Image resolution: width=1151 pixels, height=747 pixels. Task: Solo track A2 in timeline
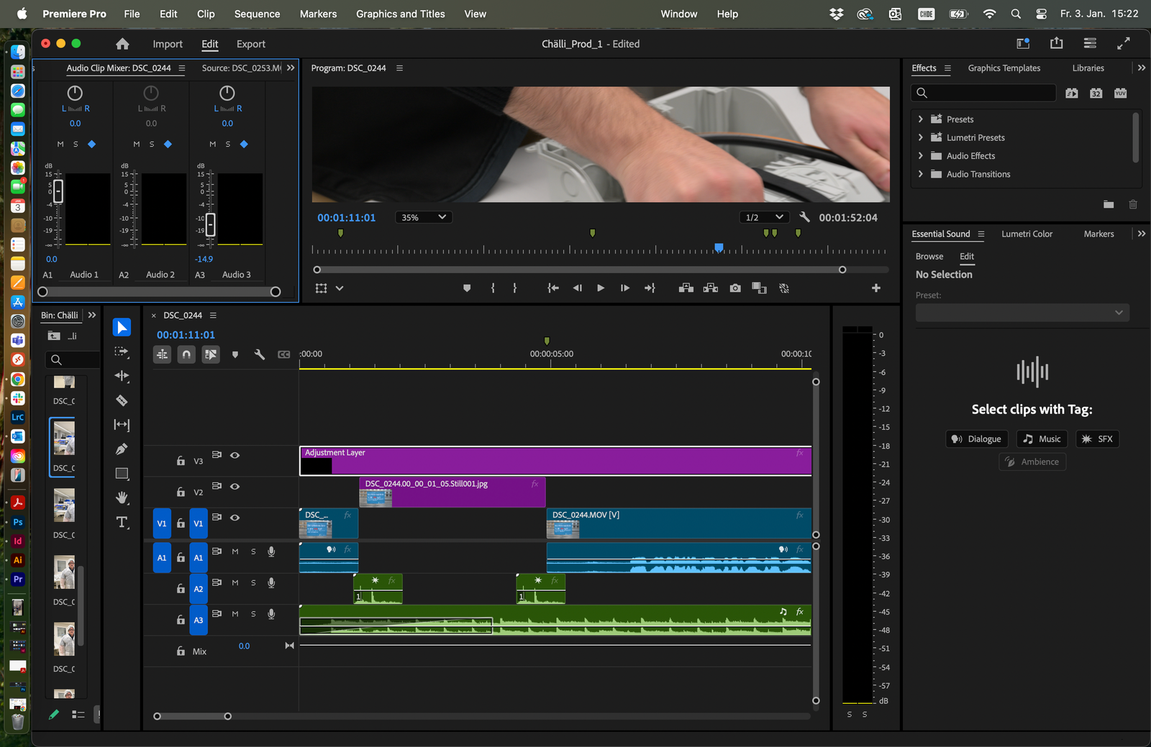(253, 583)
